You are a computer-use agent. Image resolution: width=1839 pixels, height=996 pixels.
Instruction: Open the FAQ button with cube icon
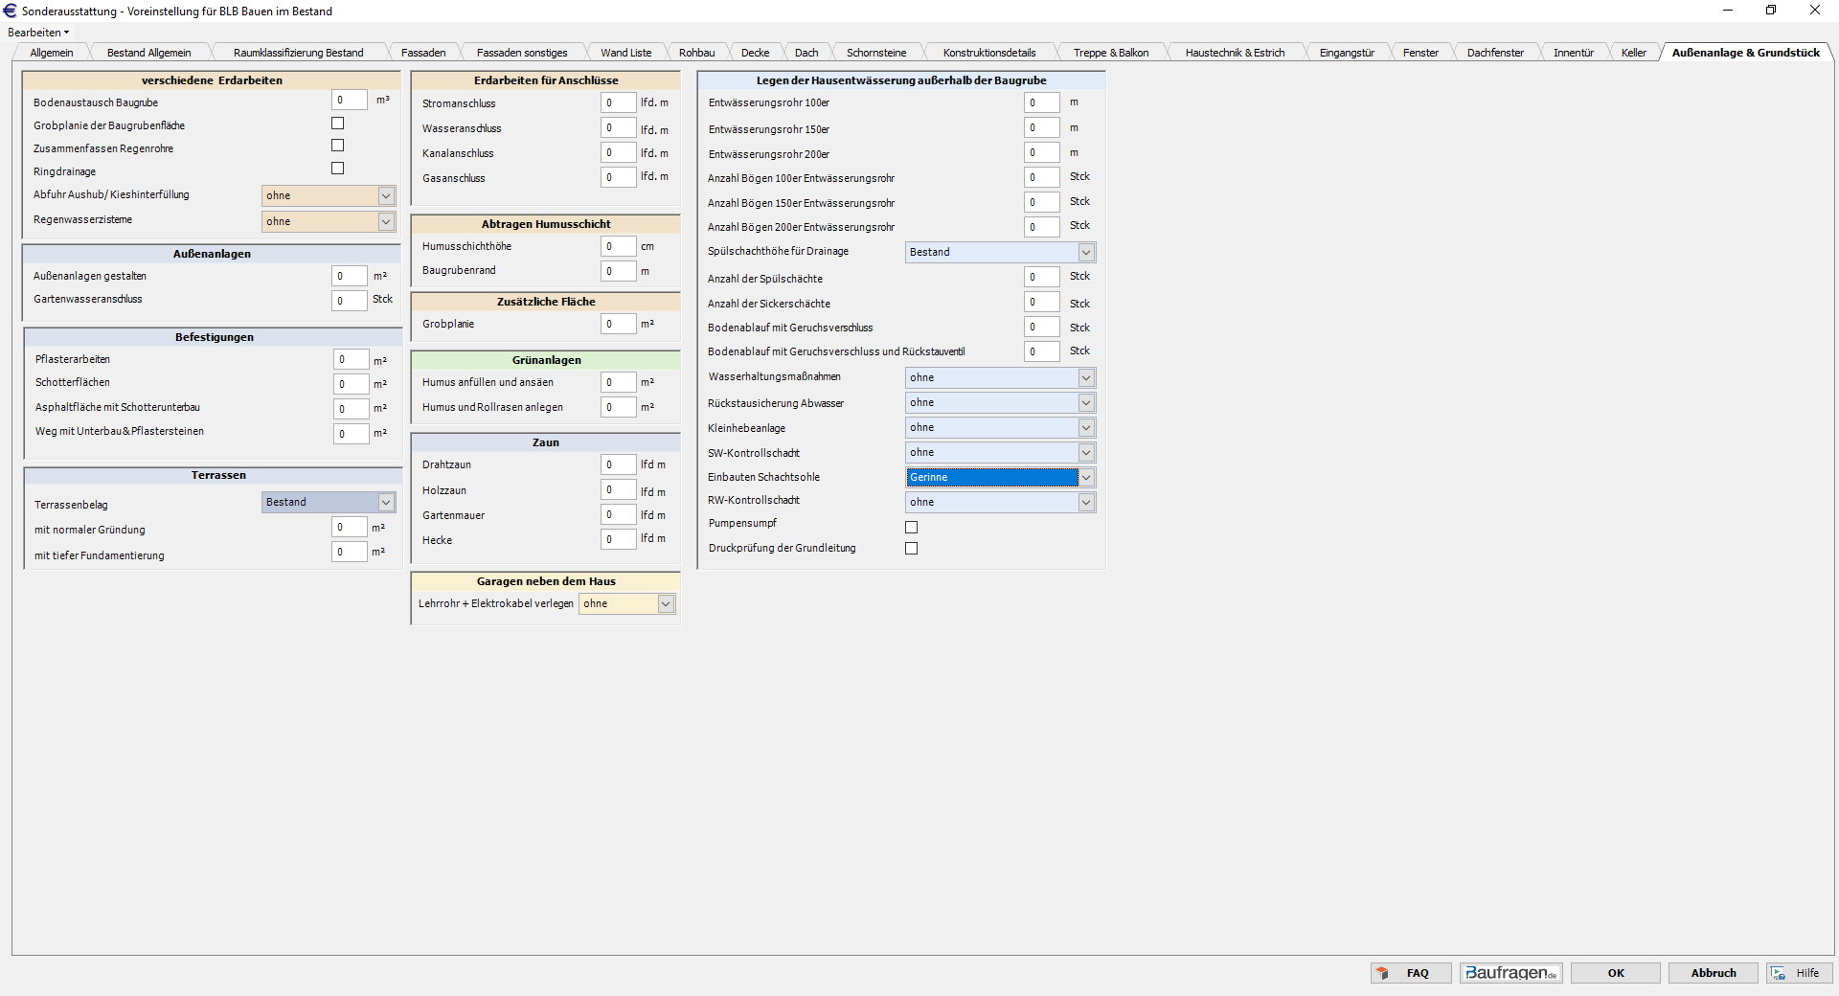pyautogui.click(x=1410, y=973)
